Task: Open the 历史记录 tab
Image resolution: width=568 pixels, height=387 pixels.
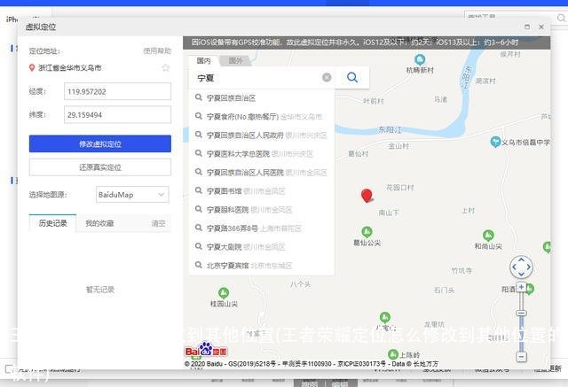Action: 53,223
